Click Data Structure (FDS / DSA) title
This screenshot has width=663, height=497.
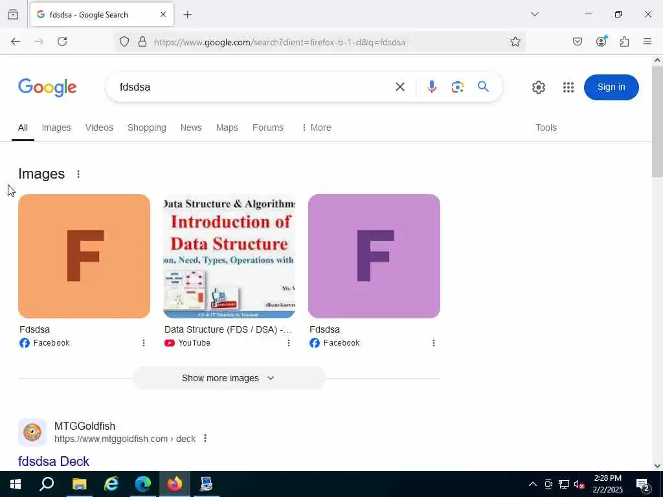point(228,329)
